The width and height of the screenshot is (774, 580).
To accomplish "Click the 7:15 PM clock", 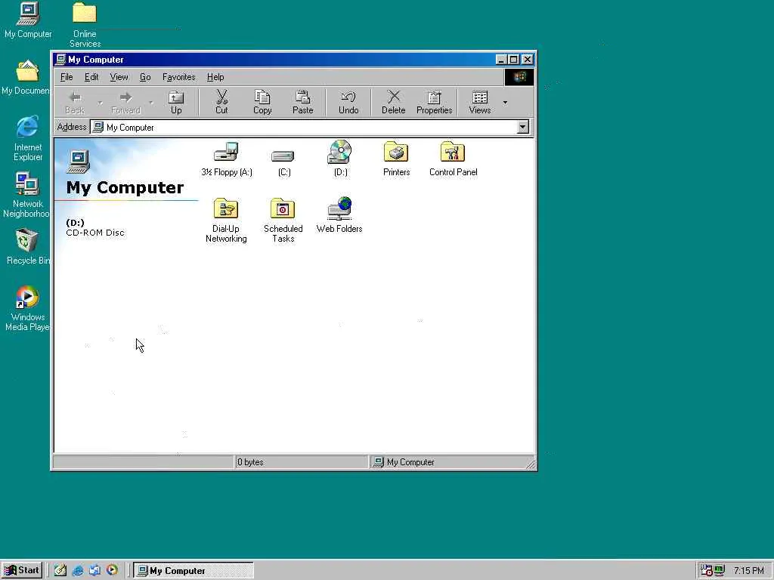I will coord(749,571).
